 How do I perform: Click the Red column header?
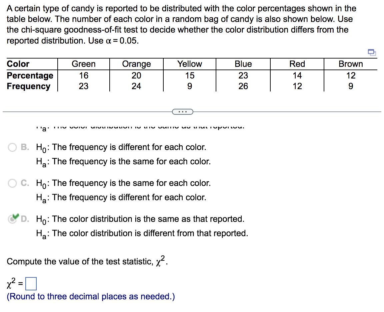[x=297, y=64]
